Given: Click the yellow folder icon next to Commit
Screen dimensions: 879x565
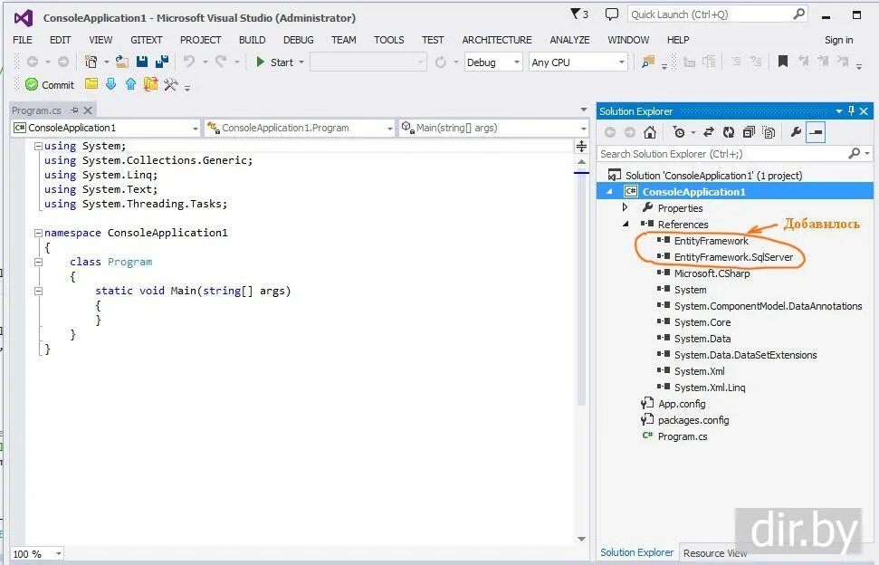Looking at the screenshot, I should [91, 84].
